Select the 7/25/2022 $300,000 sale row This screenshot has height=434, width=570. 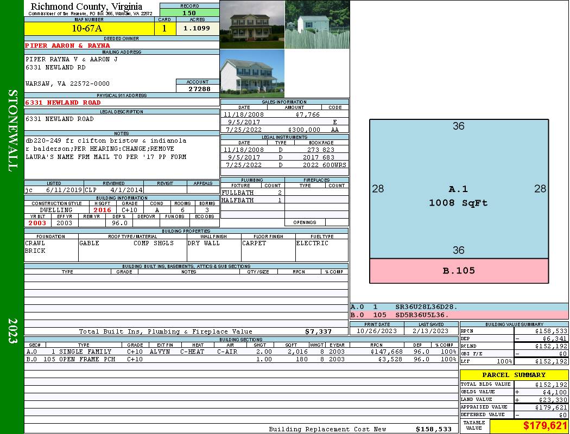click(x=284, y=130)
